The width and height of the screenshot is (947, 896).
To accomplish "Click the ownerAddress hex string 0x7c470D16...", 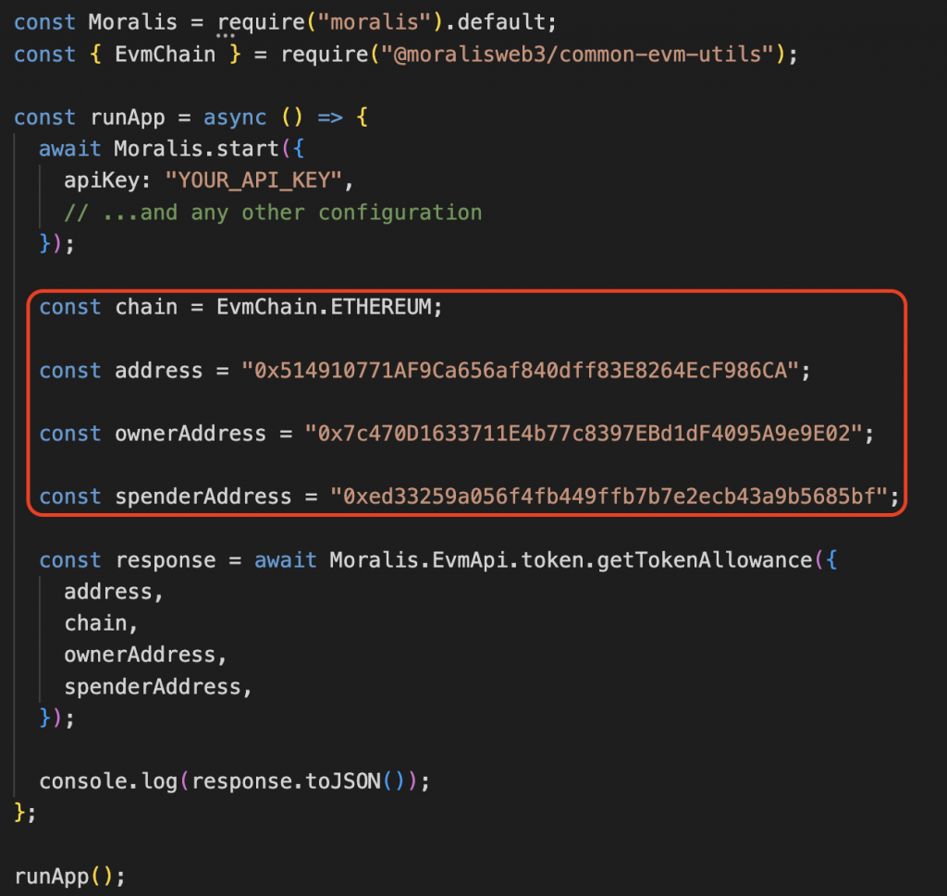I will tap(584, 434).
